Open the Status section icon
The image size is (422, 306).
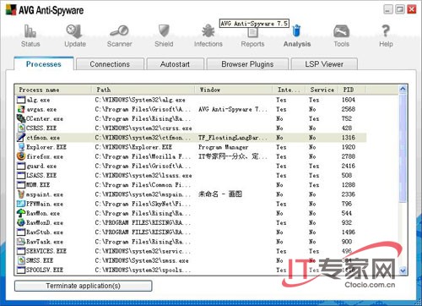(x=30, y=31)
